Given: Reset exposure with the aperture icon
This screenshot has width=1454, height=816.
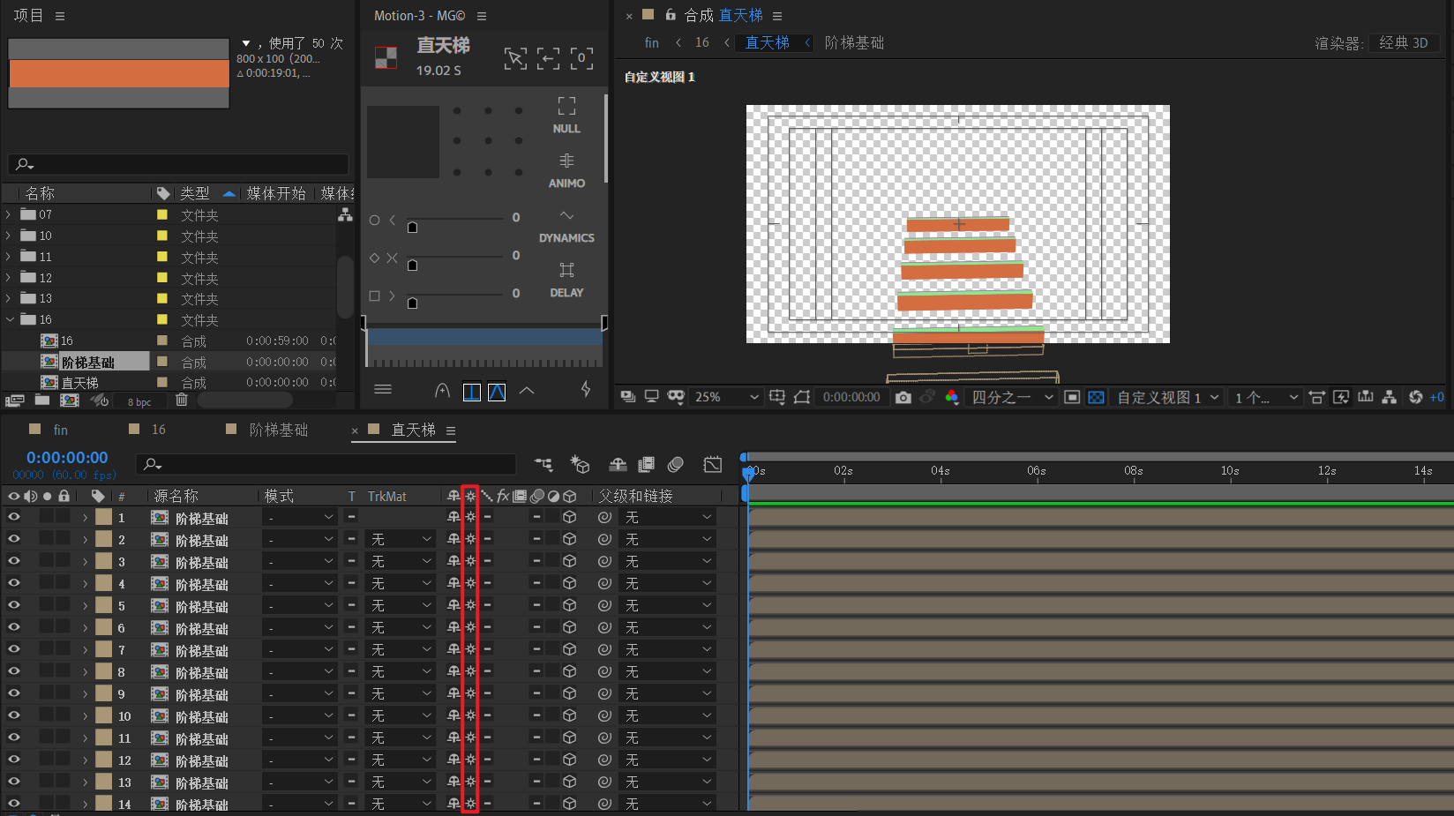Looking at the screenshot, I should point(1415,397).
